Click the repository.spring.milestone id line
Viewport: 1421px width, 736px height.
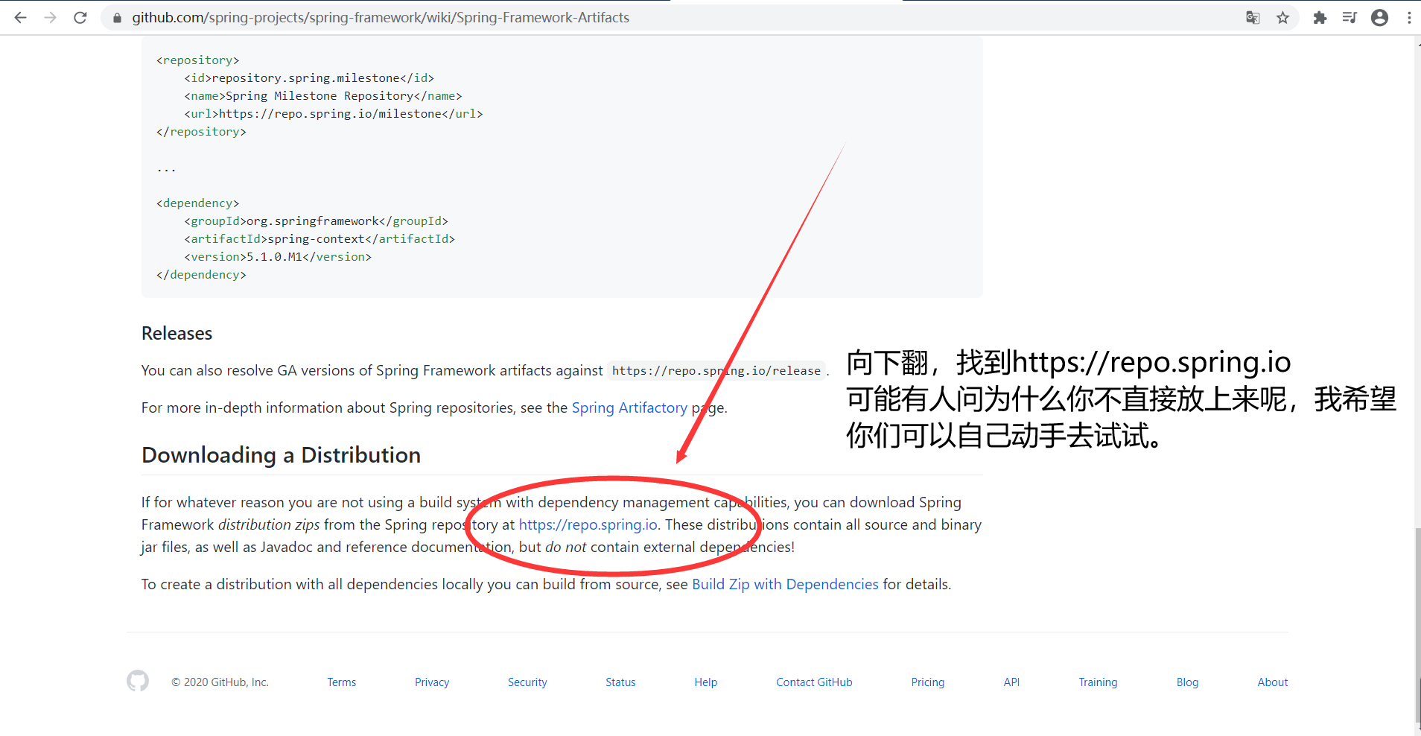pos(309,78)
